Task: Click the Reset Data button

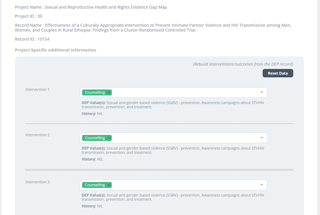Action: pyautogui.click(x=277, y=73)
